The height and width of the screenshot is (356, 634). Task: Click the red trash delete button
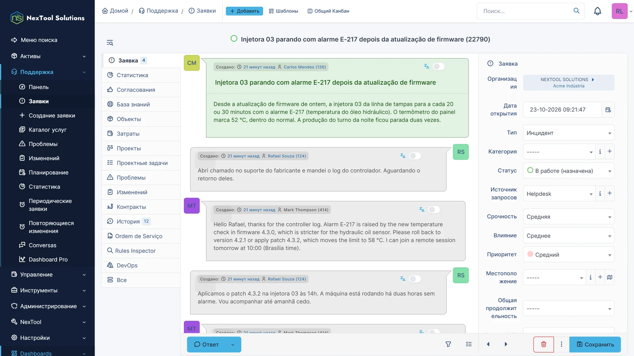click(544, 344)
